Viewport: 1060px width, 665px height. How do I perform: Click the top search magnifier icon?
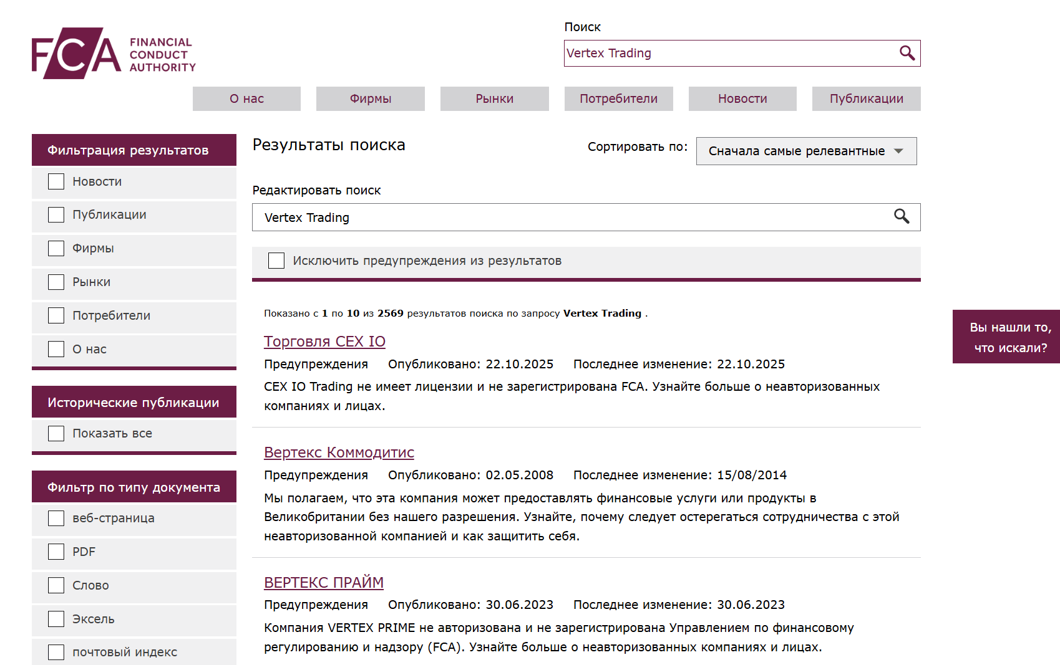907,54
